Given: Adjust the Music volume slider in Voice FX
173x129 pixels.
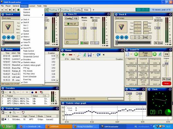Looking at the screenshot, I should point(84,28).
